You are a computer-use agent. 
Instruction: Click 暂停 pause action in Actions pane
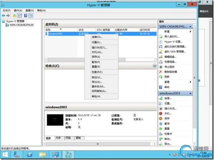(167, 124)
